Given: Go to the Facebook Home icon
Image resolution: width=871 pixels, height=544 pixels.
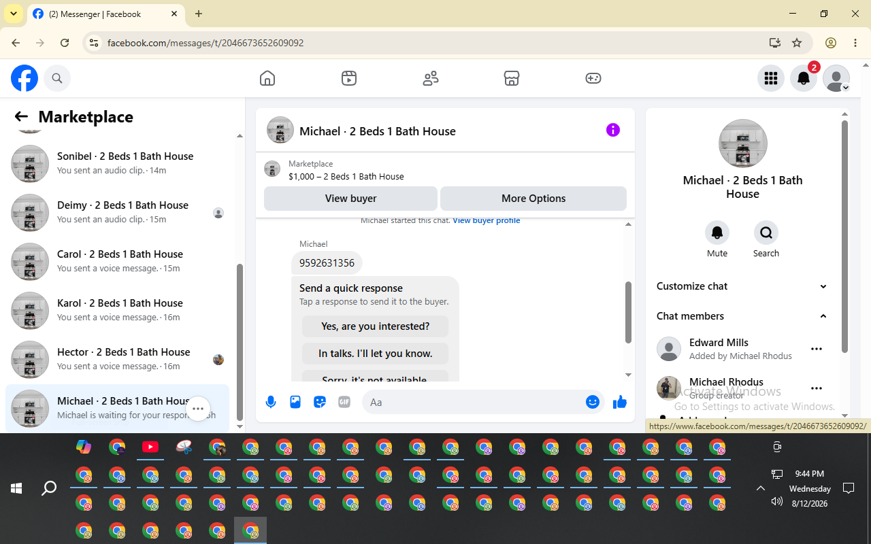Looking at the screenshot, I should tap(267, 78).
